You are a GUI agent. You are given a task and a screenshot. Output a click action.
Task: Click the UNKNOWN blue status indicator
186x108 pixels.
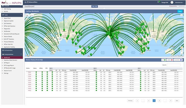[x=181, y=60]
